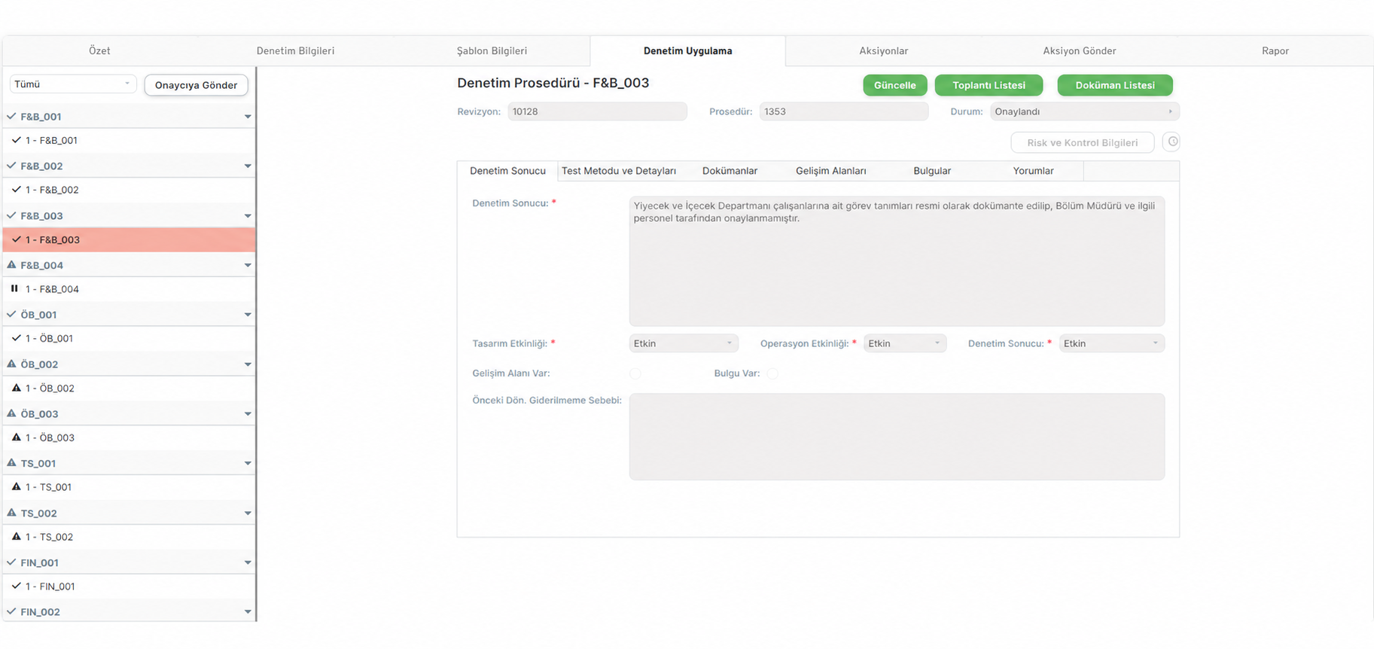Viewport: 1374px width, 649px height.
Task: Click the pause icon of 1 - F&B_004
Action: click(14, 288)
